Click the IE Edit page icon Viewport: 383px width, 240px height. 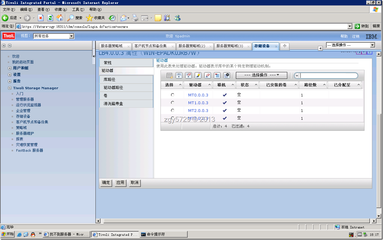pyautogui.click(x=145, y=18)
